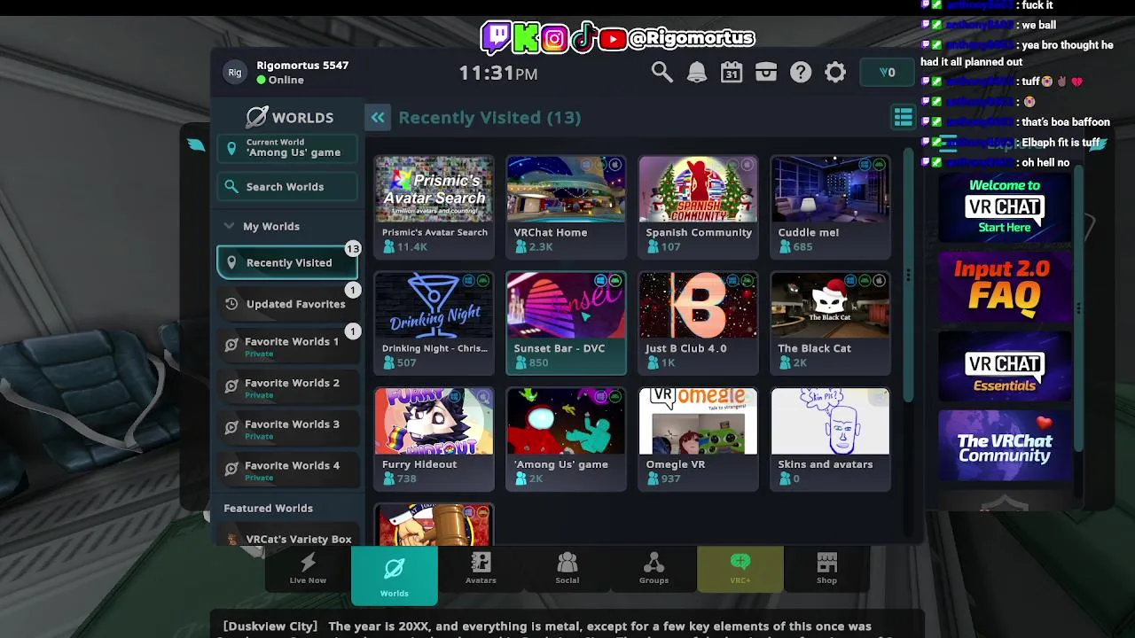The height and width of the screenshot is (638, 1135).
Task: Select Recently Visited category
Action: 287,262
